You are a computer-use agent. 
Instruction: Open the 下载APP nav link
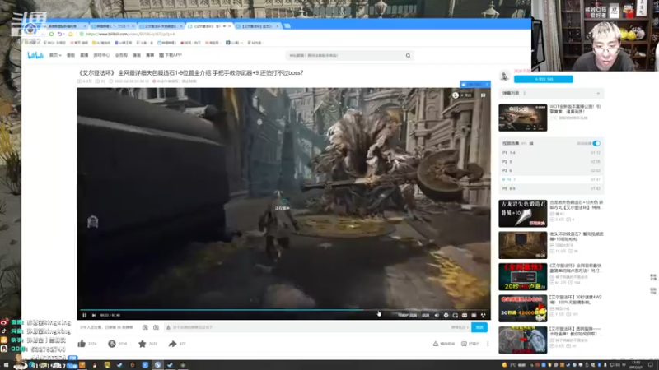pos(171,55)
